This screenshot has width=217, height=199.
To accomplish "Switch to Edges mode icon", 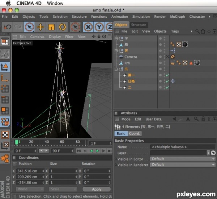I will click(5, 99).
